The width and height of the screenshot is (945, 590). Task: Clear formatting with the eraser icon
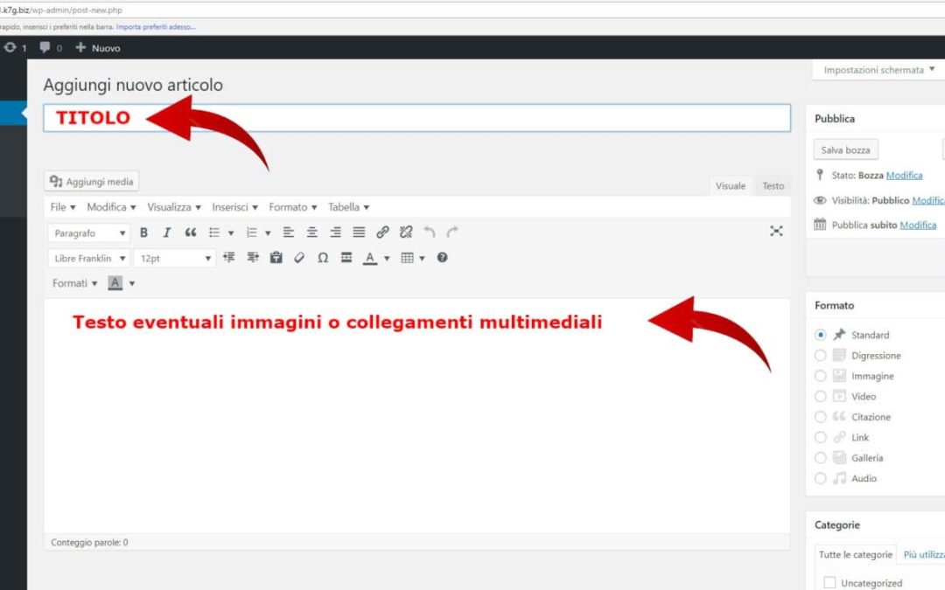[x=299, y=258]
